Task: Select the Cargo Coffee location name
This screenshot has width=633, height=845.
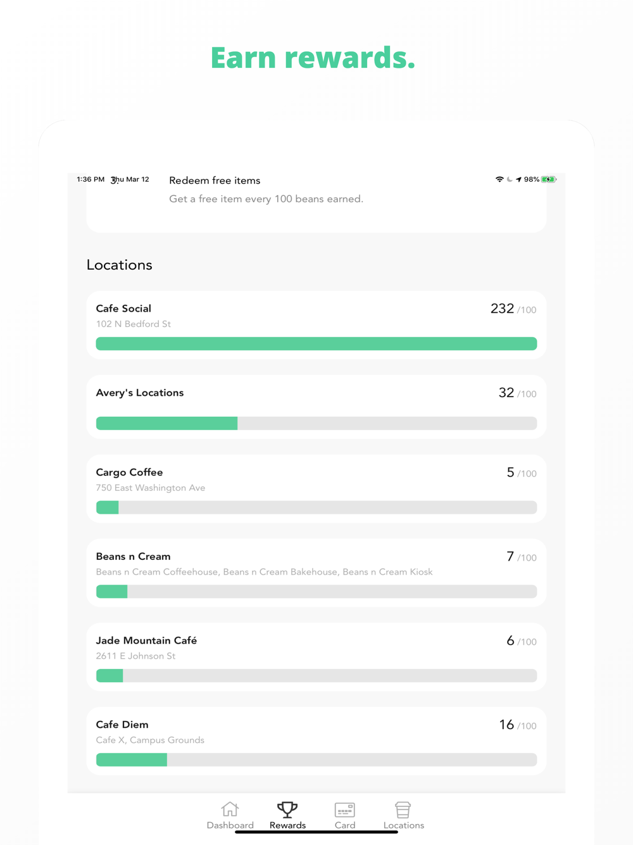Action: click(130, 473)
